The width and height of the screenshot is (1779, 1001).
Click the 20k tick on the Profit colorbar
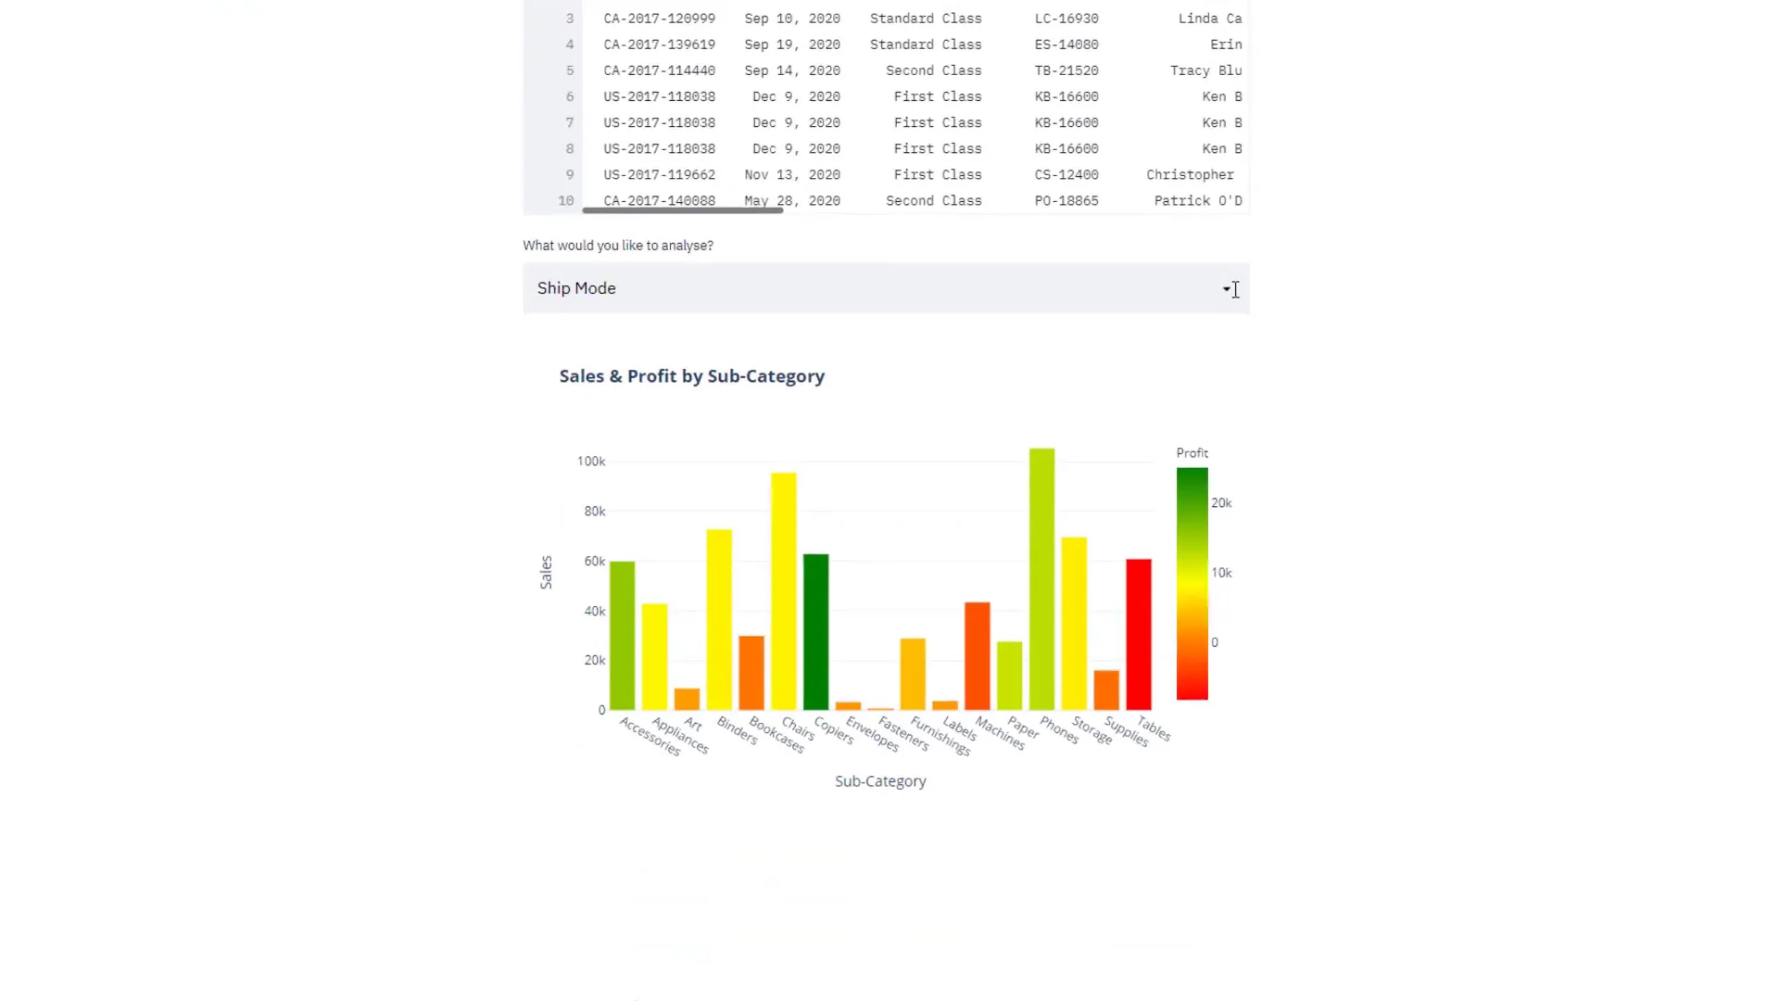(1221, 501)
